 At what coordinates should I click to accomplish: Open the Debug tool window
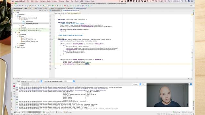click(17, 112)
